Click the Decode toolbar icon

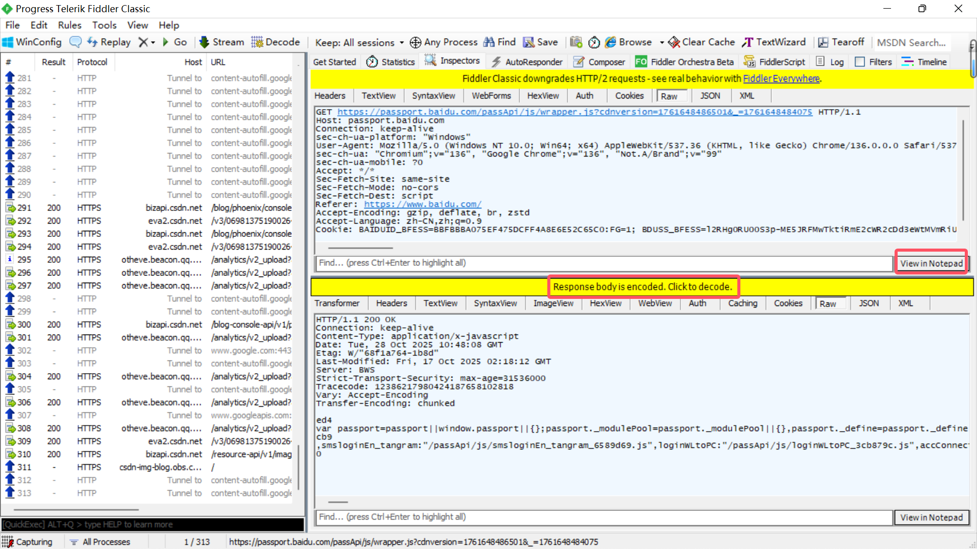click(x=257, y=42)
